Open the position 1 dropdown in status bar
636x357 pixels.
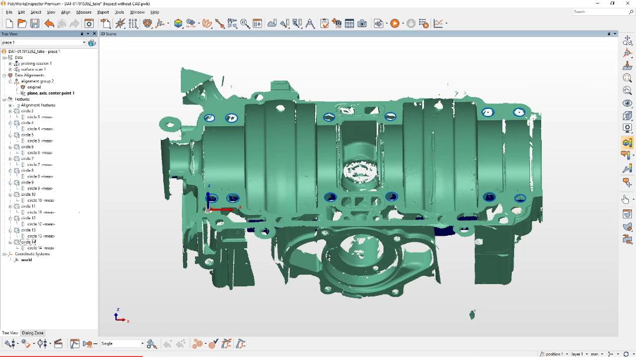[x=567, y=354]
